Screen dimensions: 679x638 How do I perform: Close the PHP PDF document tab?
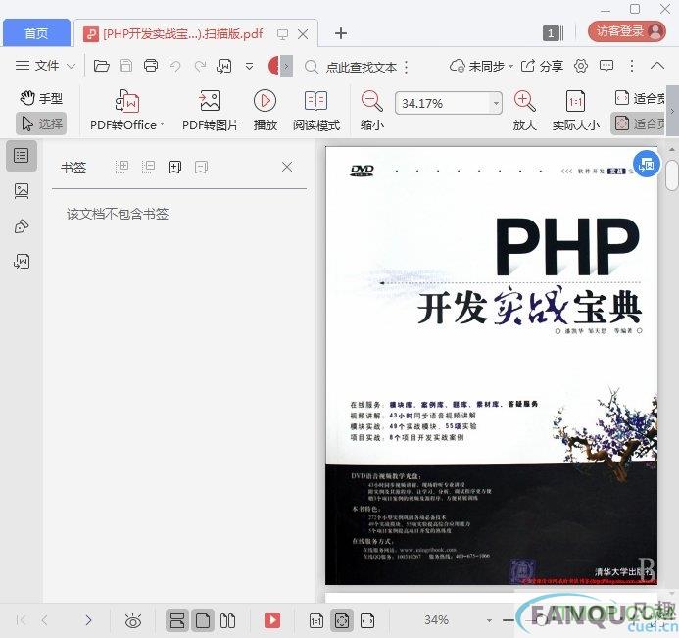[303, 33]
